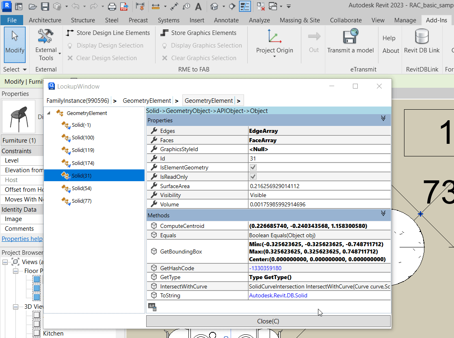The width and height of the screenshot is (454, 338).
Task: Click the unit conversion icon below the methods table
Action: (152, 307)
